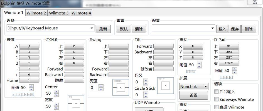Click the 保存 save button
This screenshot has height=111, width=263.
(x=235, y=29)
